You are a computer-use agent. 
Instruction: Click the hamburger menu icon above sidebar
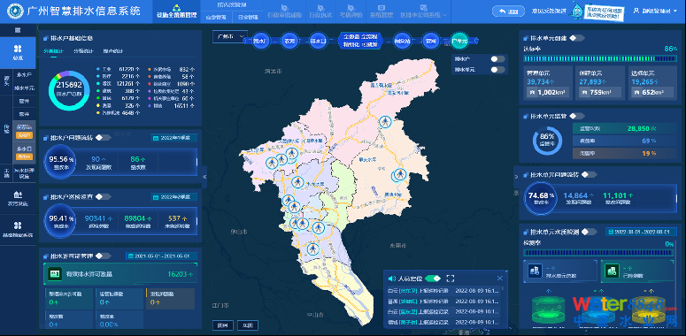[18, 30]
